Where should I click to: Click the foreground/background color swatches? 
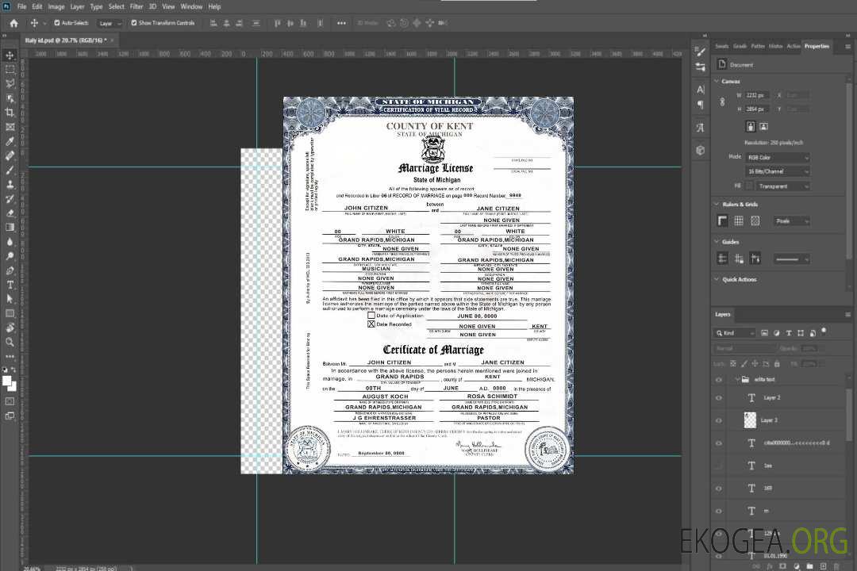click(9, 383)
